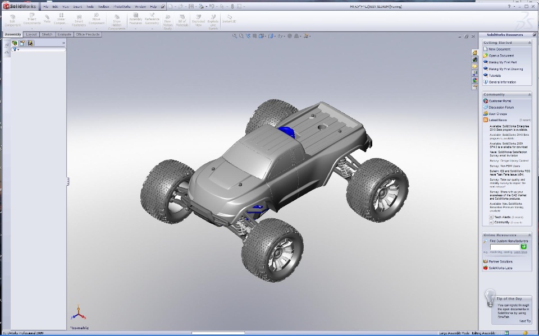539x336 pixels.
Task: Click the Learn More link
Action: 520,252
